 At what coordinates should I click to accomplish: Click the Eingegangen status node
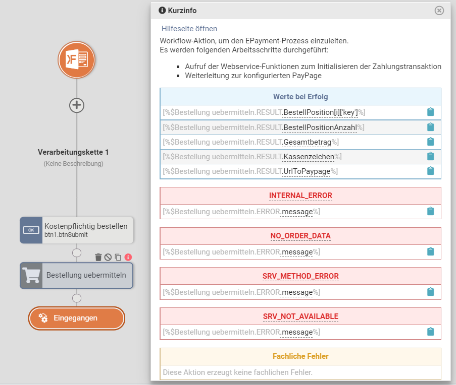(x=76, y=318)
